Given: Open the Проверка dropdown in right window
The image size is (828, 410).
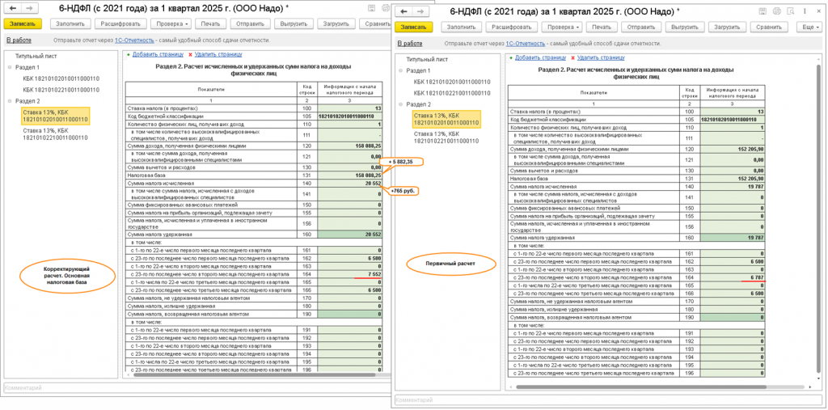Looking at the screenshot, I should point(563,27).
